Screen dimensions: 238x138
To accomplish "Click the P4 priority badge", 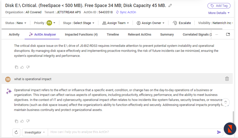I will 49,23.
